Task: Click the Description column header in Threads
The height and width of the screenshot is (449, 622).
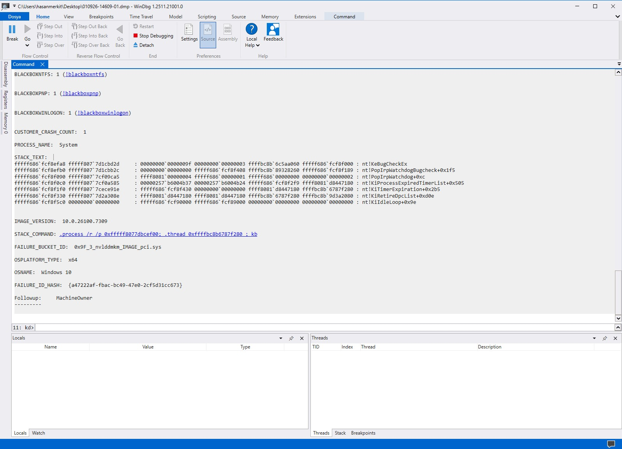Action: tap(536, 347)
